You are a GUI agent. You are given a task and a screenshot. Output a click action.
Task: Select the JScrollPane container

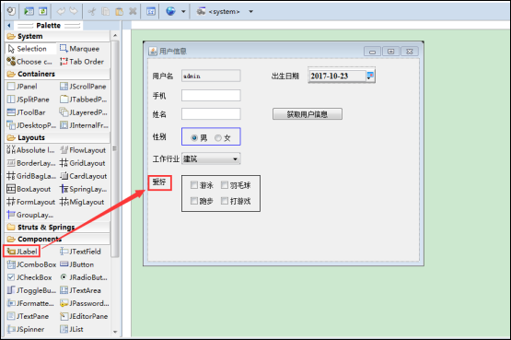(83, 87)
